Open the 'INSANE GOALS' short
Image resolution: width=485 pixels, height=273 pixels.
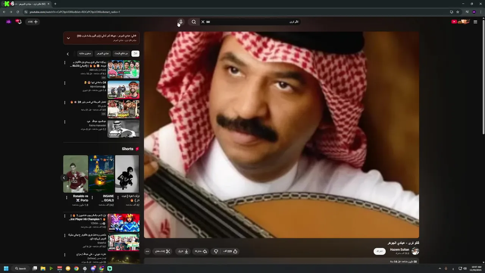click(101, 174)
